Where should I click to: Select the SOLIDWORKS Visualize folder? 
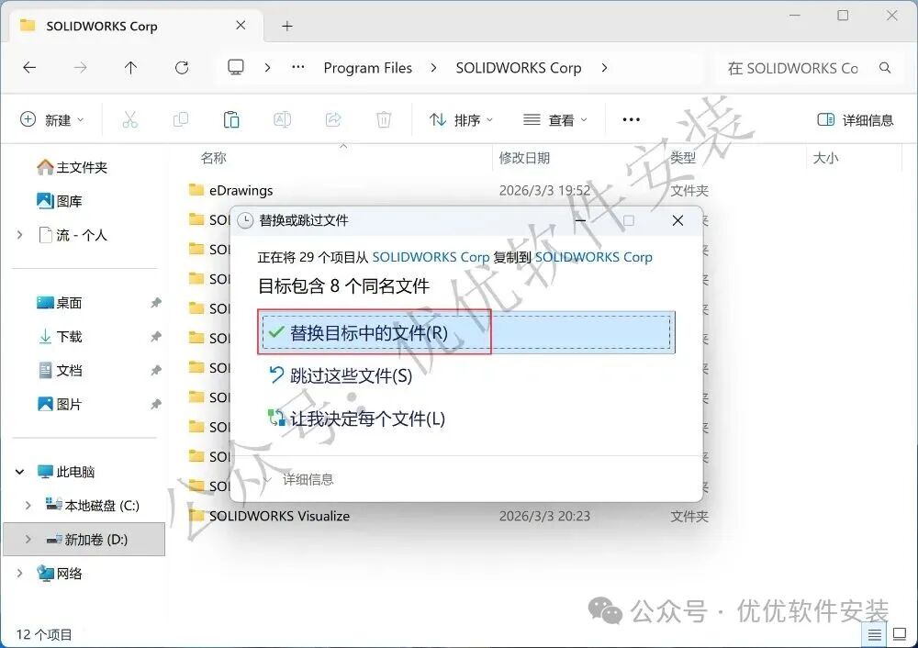click(x=279, y=517)
